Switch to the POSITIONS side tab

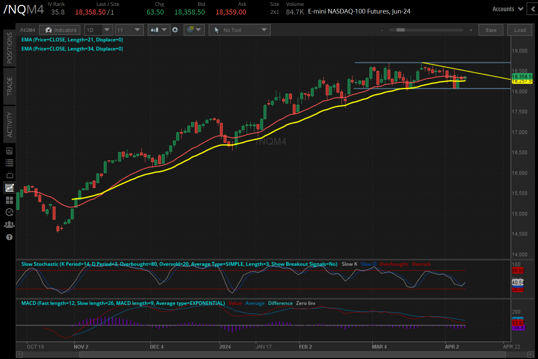click(10, 48)
